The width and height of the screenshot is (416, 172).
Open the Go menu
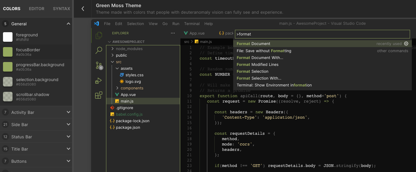coord(165,24)
